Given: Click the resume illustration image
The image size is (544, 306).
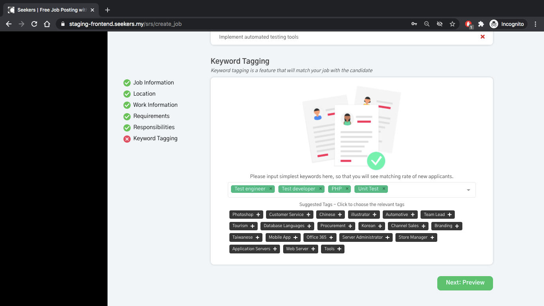Looking at the screenshot, I should [352, 128].
